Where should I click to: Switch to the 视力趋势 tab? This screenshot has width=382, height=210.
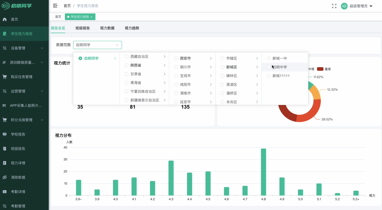tap(132, 28)
